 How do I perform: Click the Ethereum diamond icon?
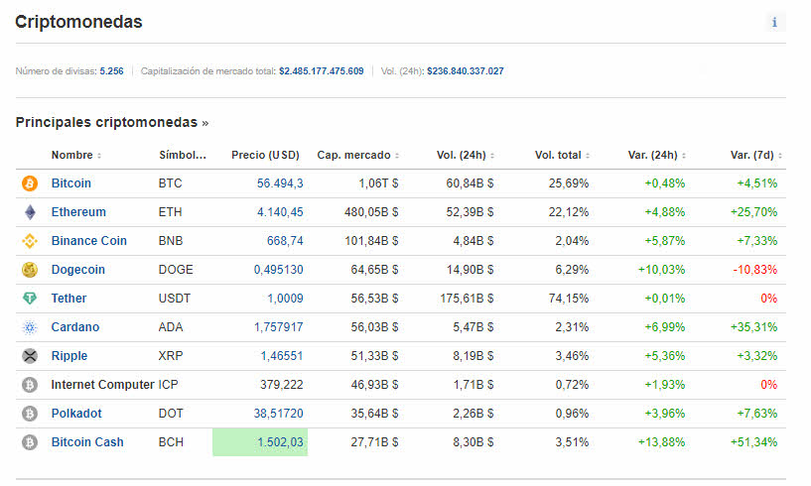click(x=29, y=212)
